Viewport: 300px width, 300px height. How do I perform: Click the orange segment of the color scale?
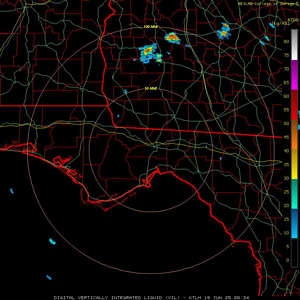(294, 134)
